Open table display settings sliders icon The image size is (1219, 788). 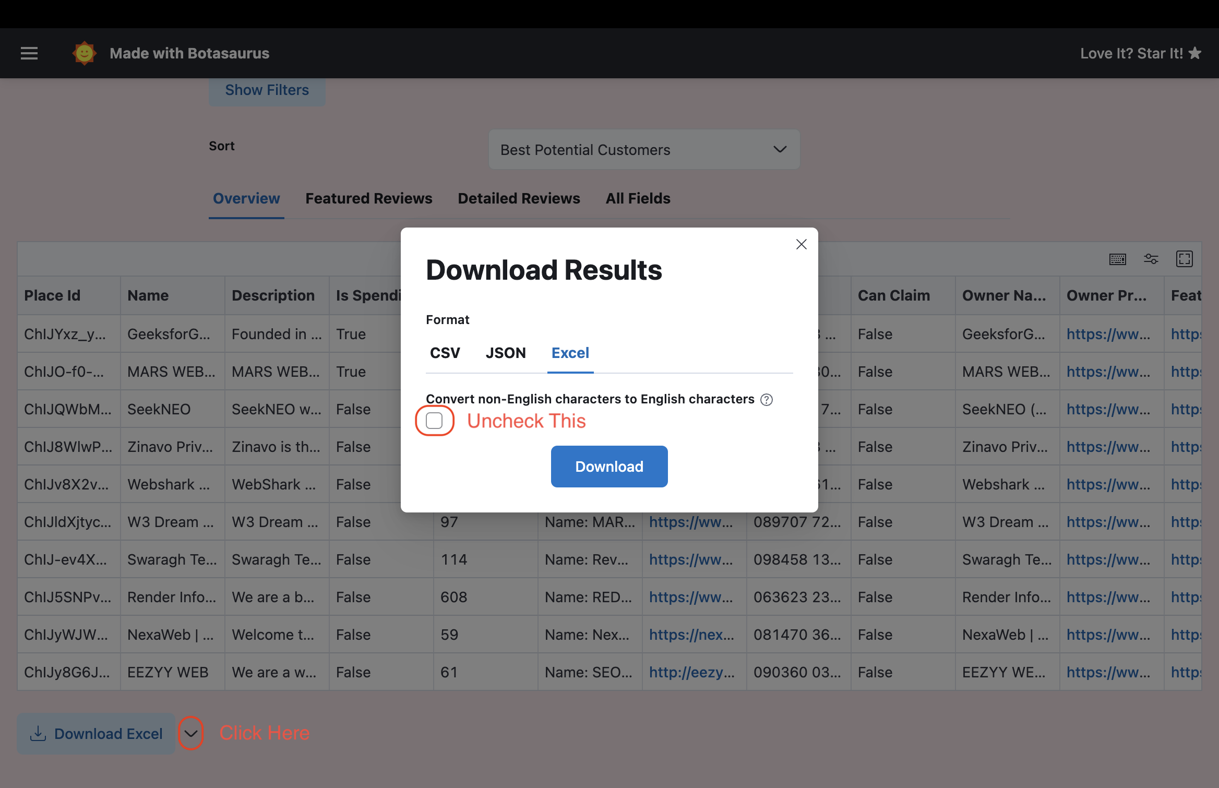tap(1151, 259)
